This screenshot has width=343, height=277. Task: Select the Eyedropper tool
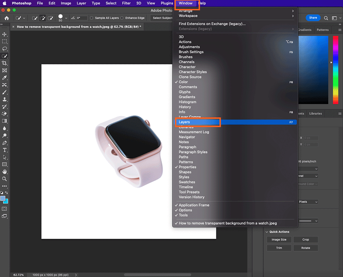[x=5, y=77]
